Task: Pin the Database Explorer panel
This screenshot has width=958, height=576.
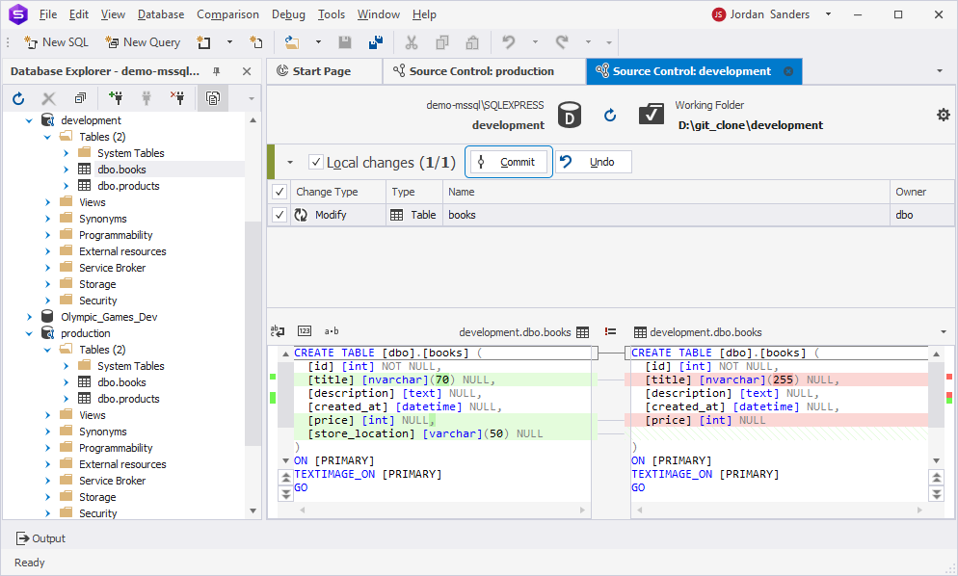Action: (x=216, y=71)
